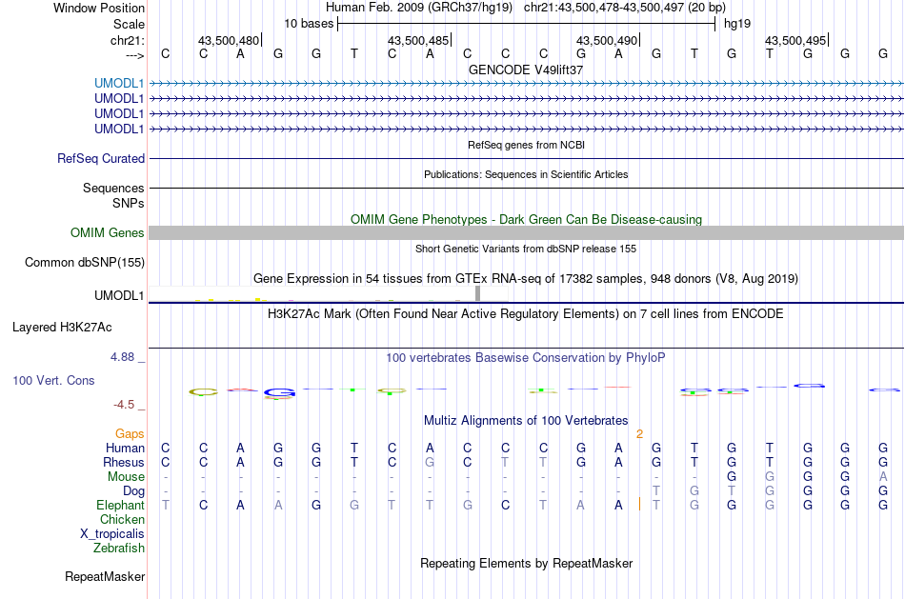
Task: Click the large blue G conservation logo
Action: 280,393
